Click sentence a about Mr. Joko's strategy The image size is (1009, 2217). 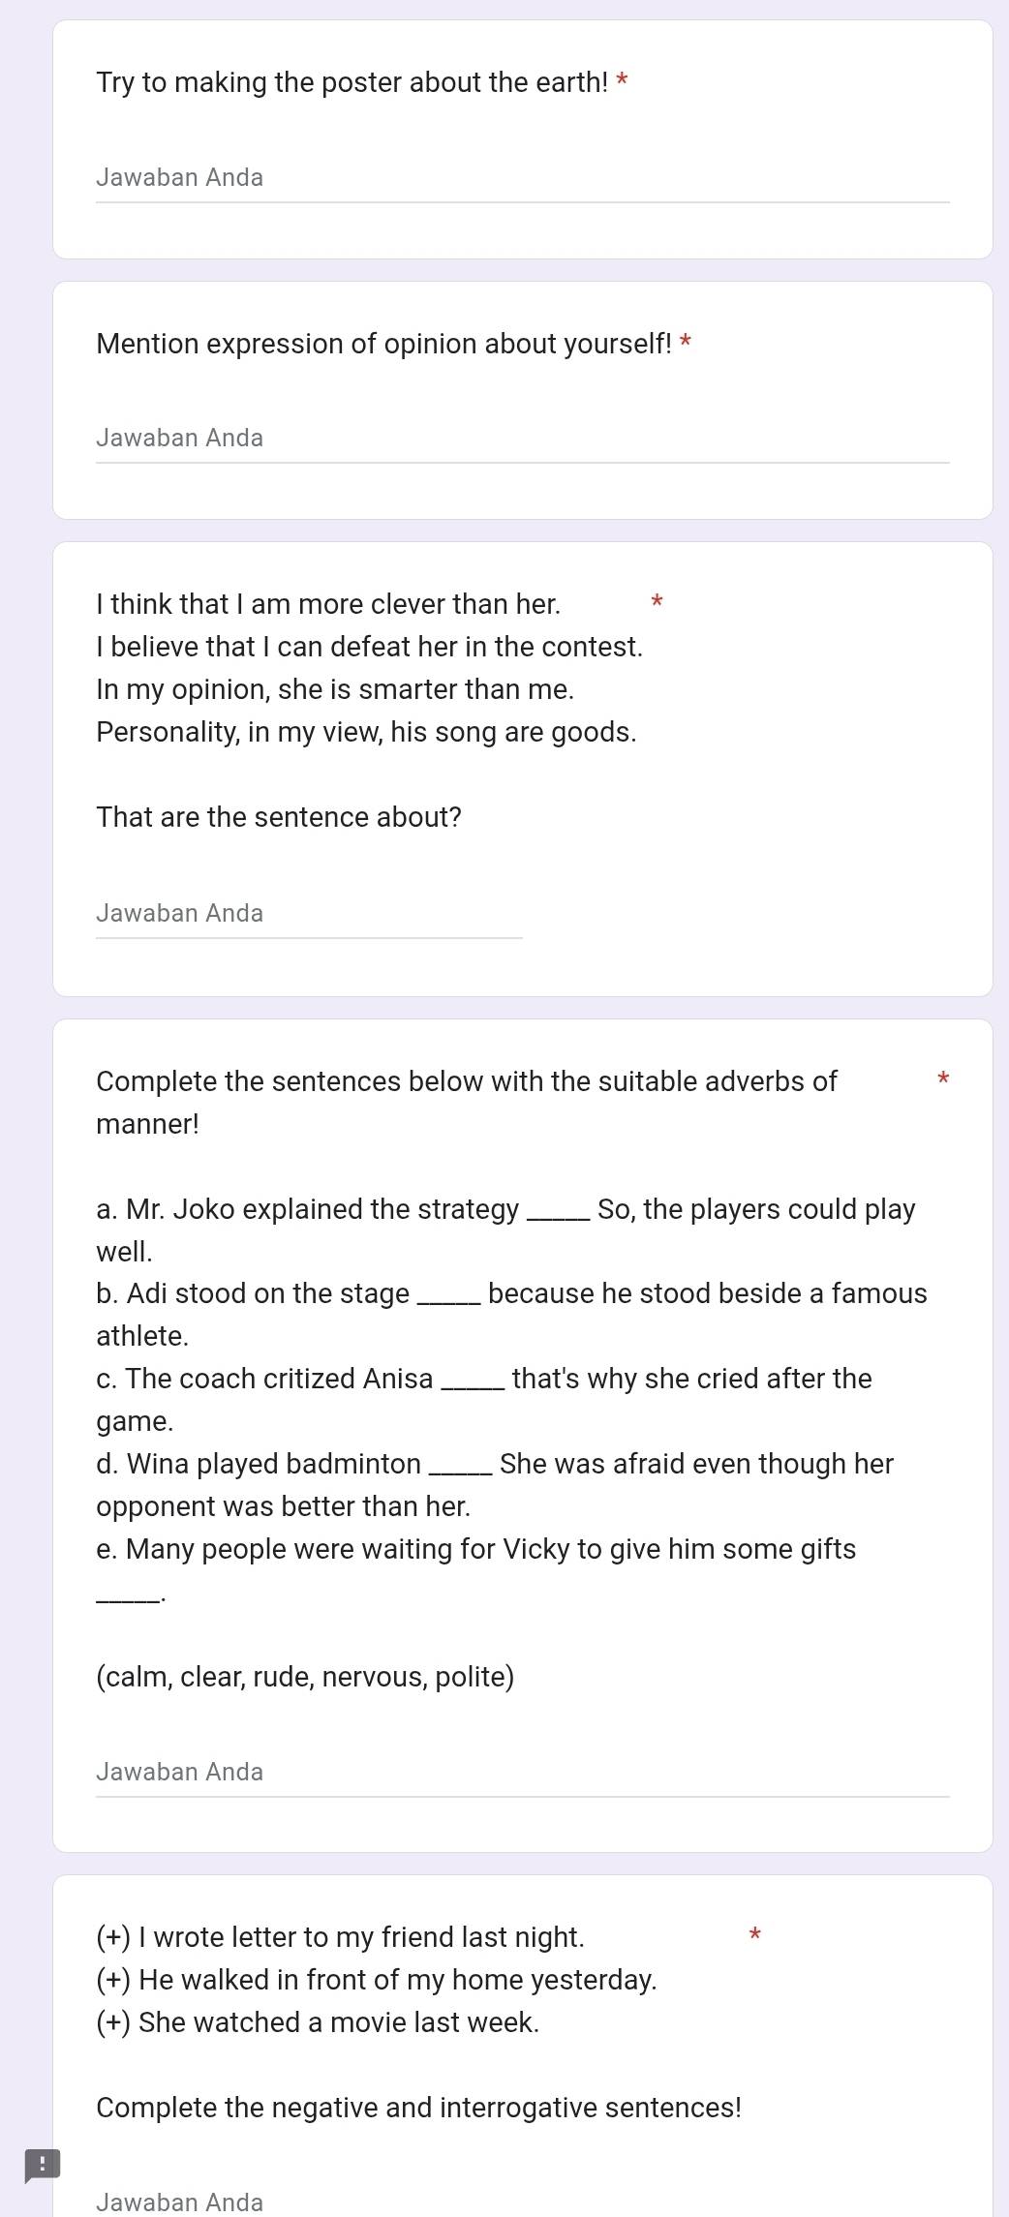(505, 1230)
